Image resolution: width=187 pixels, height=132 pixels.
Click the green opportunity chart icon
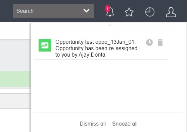pyautogui.click(x=45, y=45)
